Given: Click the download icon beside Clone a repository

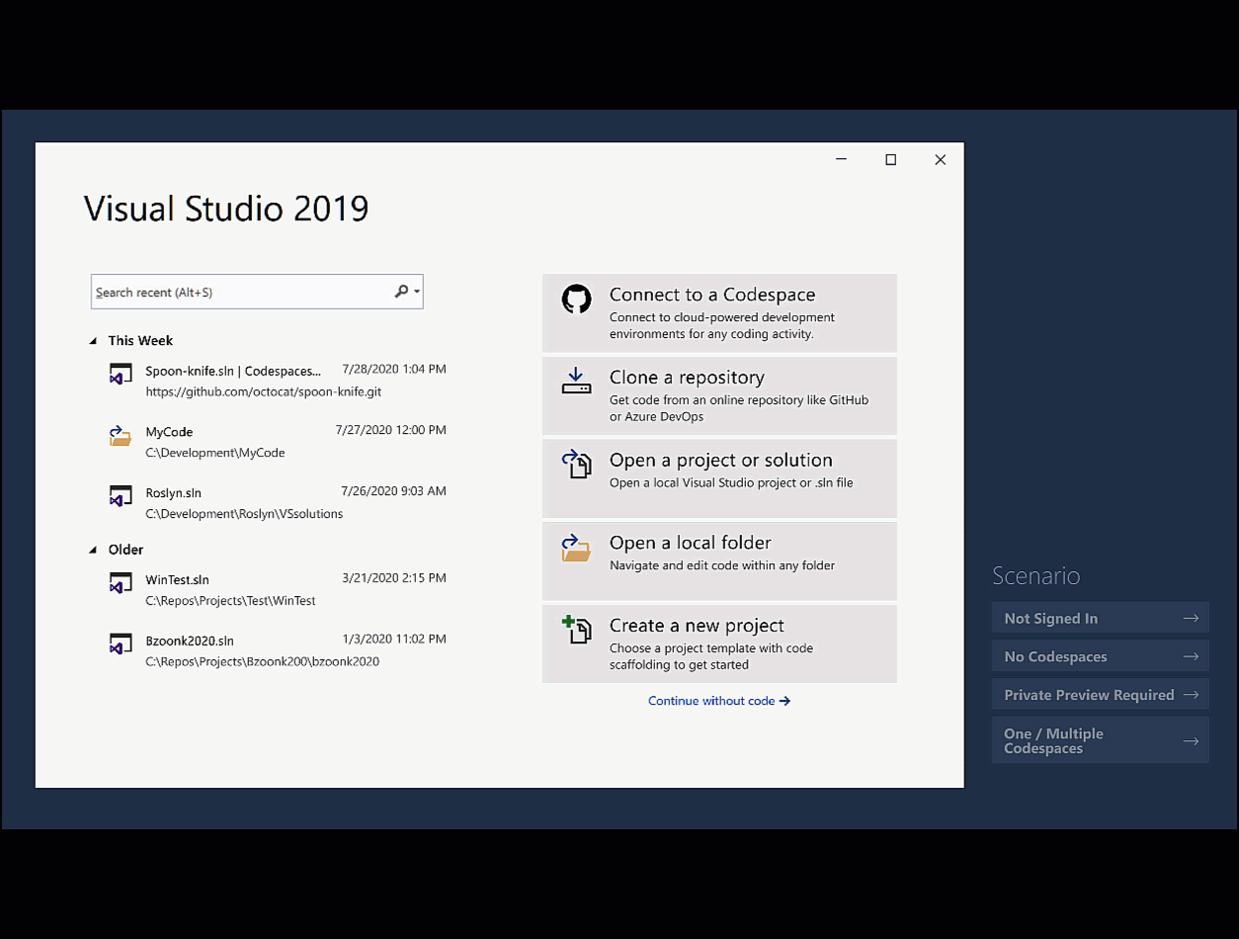Looking at the screenshot, I should point(576,382).
